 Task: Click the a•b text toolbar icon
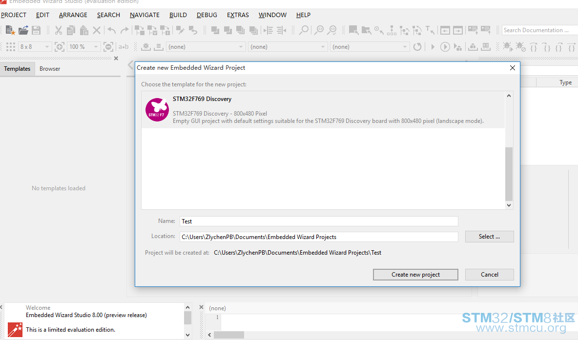[x=124, y=47]
